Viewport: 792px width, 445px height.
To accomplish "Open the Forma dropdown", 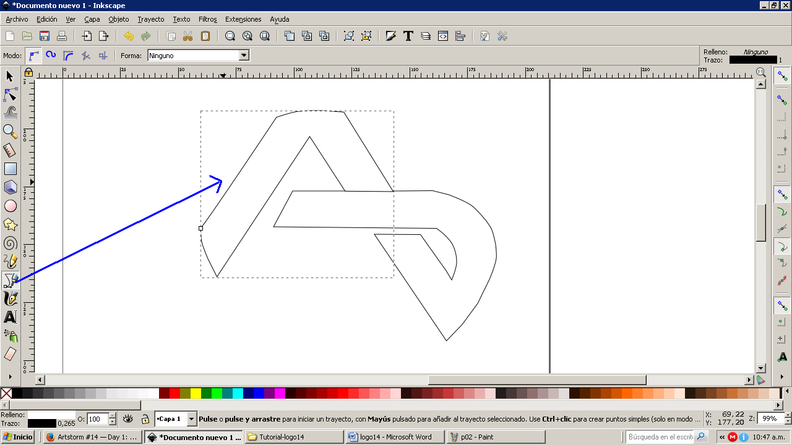I will [x=198, y=56].
